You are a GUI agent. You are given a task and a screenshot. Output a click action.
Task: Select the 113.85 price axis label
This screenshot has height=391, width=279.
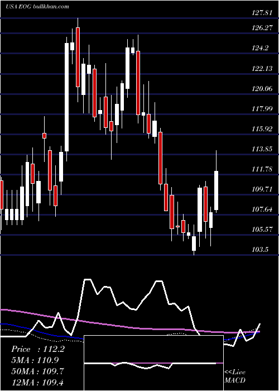click(262, 149)
